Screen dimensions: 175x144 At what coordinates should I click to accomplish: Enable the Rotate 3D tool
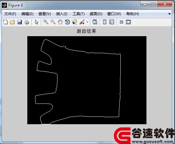[67, 22]
